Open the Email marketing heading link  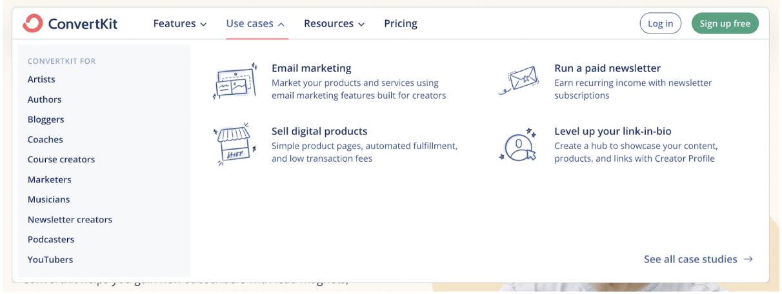click(x=312, y=68)
